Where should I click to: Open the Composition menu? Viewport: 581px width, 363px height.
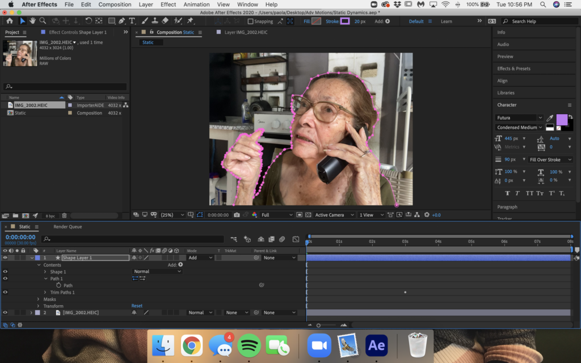point(115,5)
